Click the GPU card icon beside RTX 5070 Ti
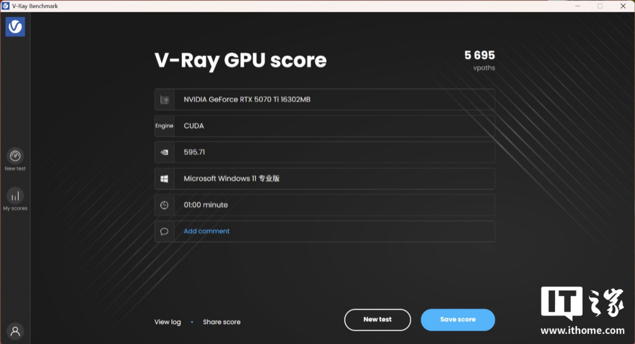The image size is (635, 344). [x=165, y=99]
